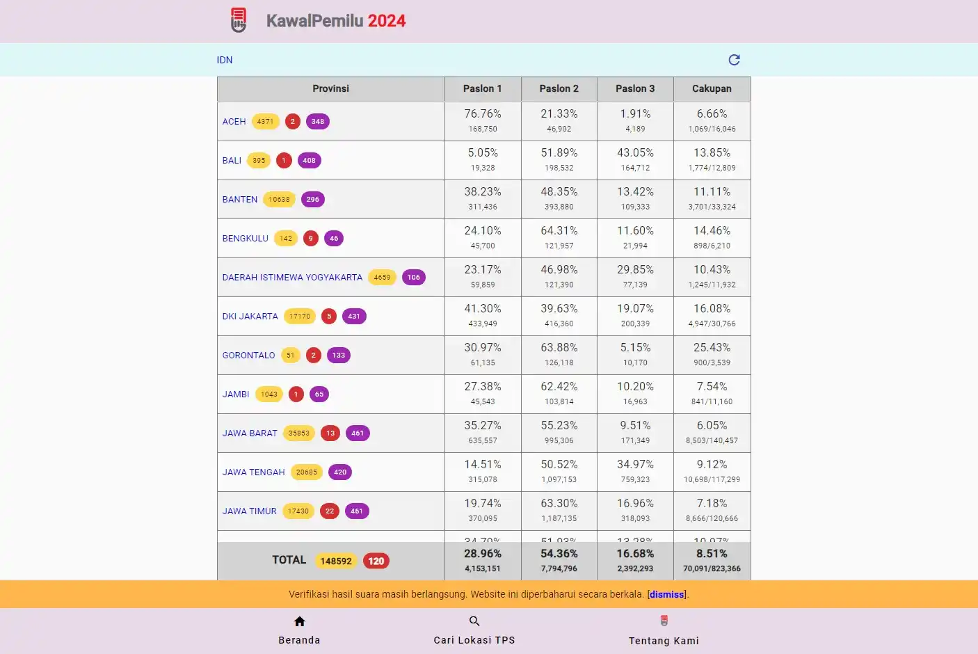
Task: Open the JAWA TIMUR province link
Action: (250, 511)
